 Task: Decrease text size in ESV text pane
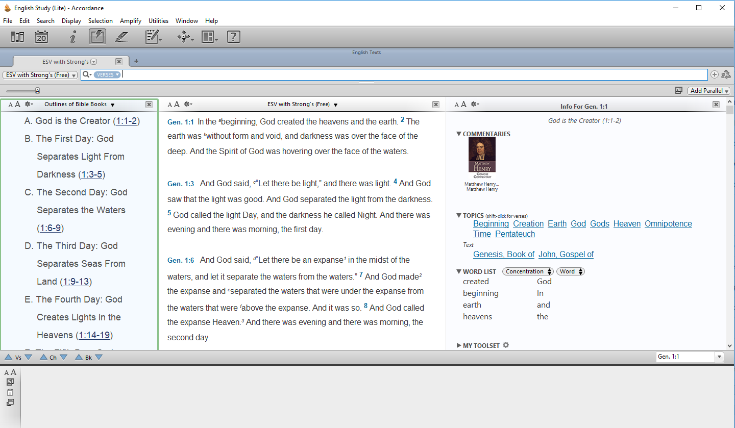169,105
